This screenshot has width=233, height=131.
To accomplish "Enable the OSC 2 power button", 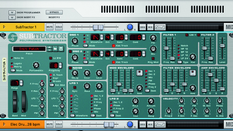I will 70,52.
